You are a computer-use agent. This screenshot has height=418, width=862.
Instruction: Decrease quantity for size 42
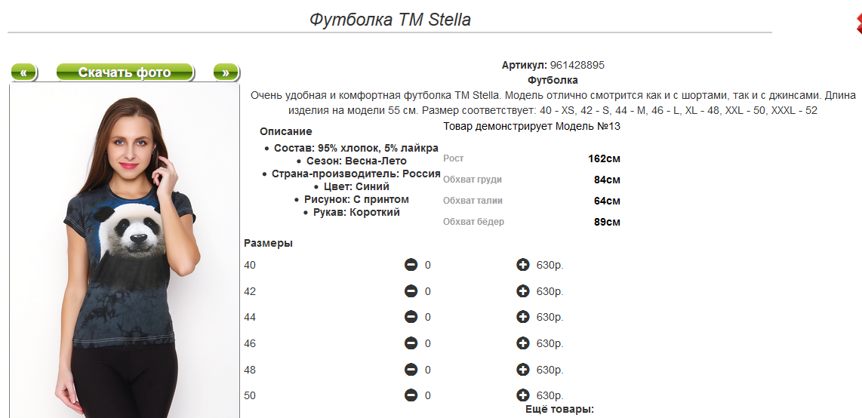pos(411,291)
